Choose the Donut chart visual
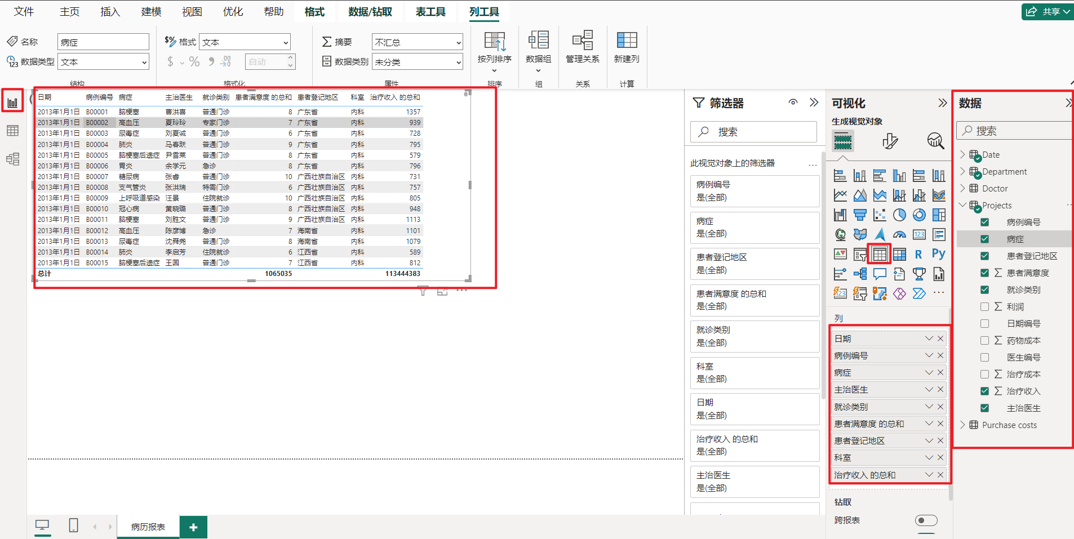Image resolution: width=1074 pixels, height=539 pixels. [x=919, y=215]
